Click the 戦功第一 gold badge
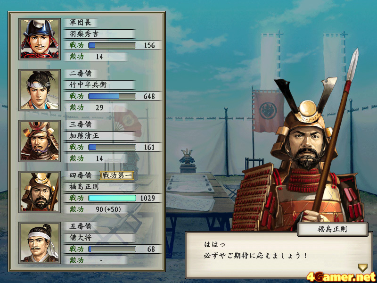 [x=117, y=175]
